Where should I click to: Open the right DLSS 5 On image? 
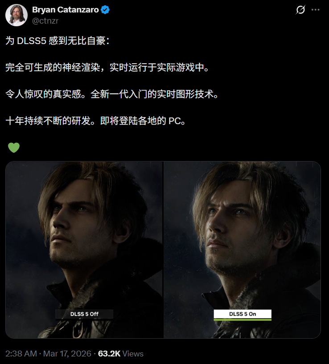pos(242,250)
